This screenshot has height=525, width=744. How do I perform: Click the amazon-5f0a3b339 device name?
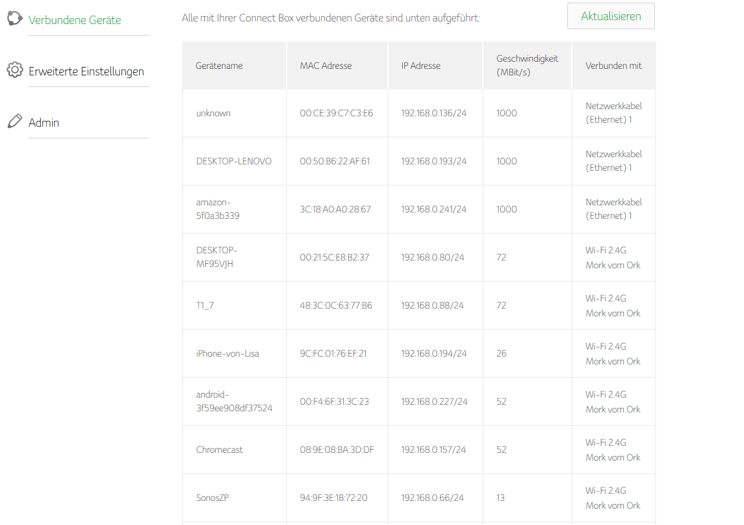point(218,209)
